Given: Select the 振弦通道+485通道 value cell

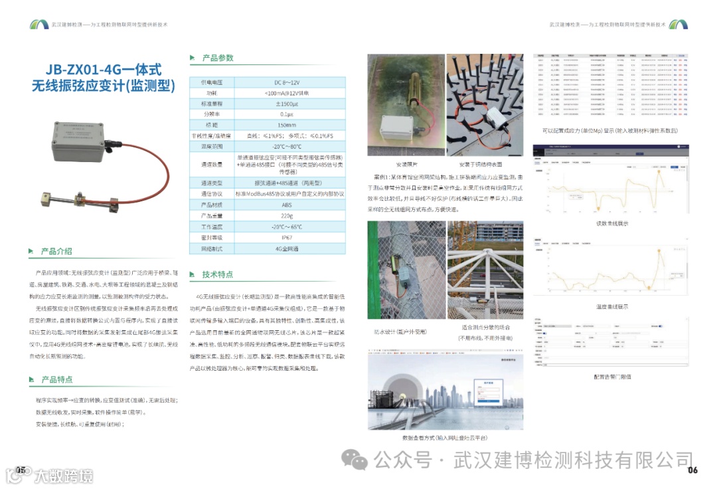Looking at the screenshot, I should click(x=290, y=183).
